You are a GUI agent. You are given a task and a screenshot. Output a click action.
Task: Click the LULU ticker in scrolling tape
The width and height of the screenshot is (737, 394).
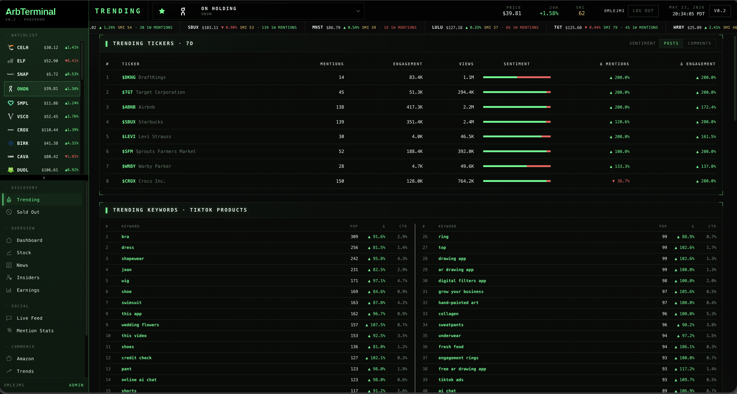click(437, 27)
